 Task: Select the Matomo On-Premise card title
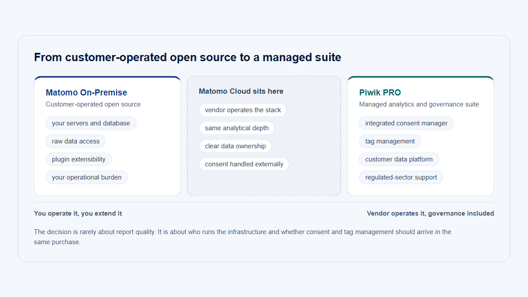pyautogui.click(x=86, y=92)
